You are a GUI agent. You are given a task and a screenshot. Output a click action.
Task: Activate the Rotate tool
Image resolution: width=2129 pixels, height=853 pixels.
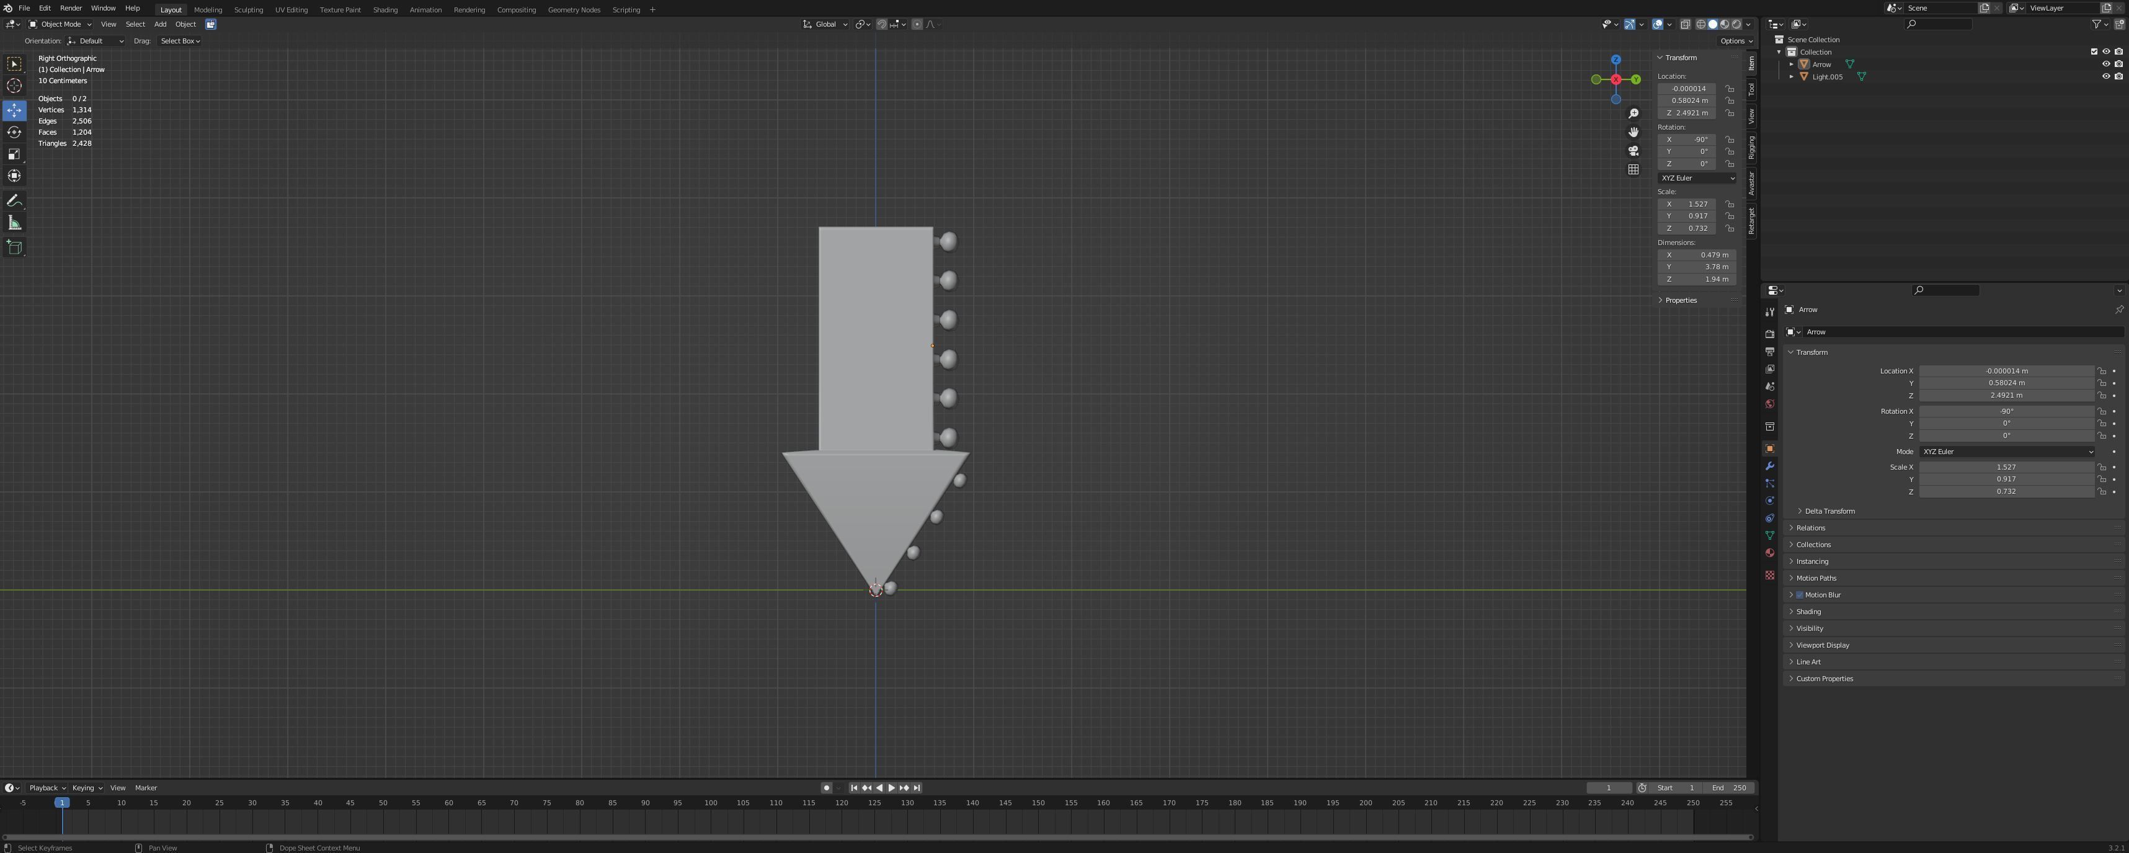pos(14,132)
